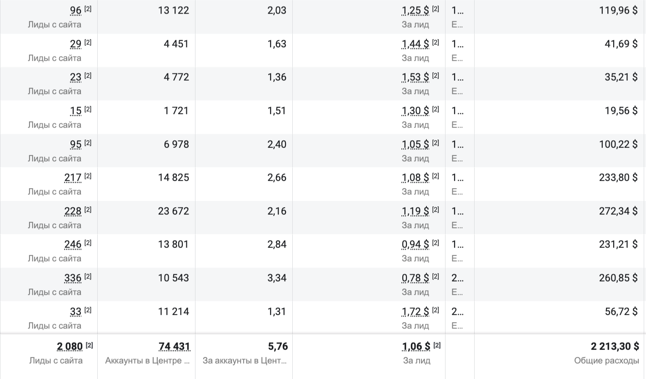Screen dimensions: 646x379
Task: Select the total frequency 5,76 cell
Action: click(278, 347)
